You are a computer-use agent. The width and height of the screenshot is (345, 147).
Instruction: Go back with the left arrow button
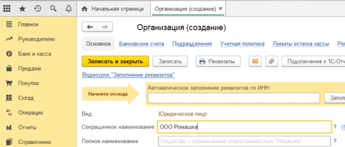90,27
